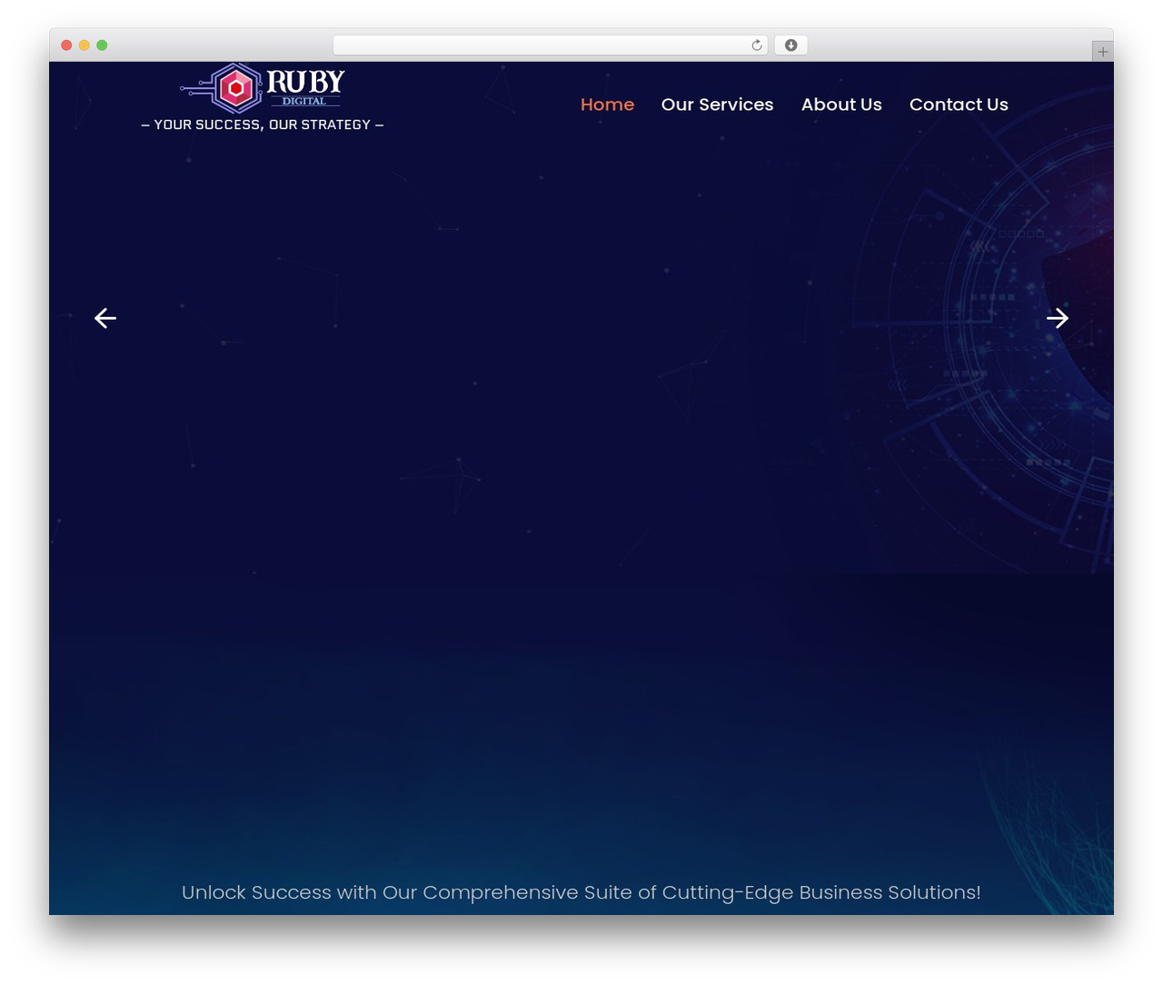This screenshot has height=985, width=1163.
Task: Close the browser window via red button
Action: click(x=66, y=45)
